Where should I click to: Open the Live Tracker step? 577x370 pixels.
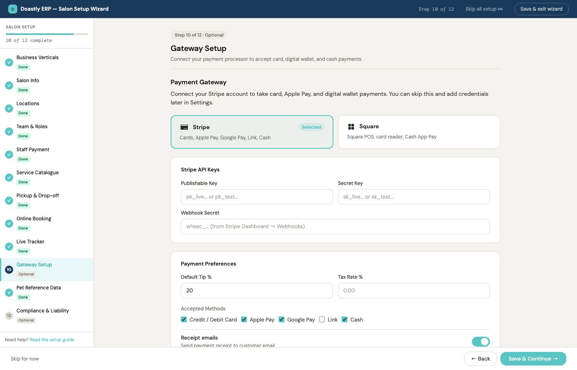pos(47,247)
